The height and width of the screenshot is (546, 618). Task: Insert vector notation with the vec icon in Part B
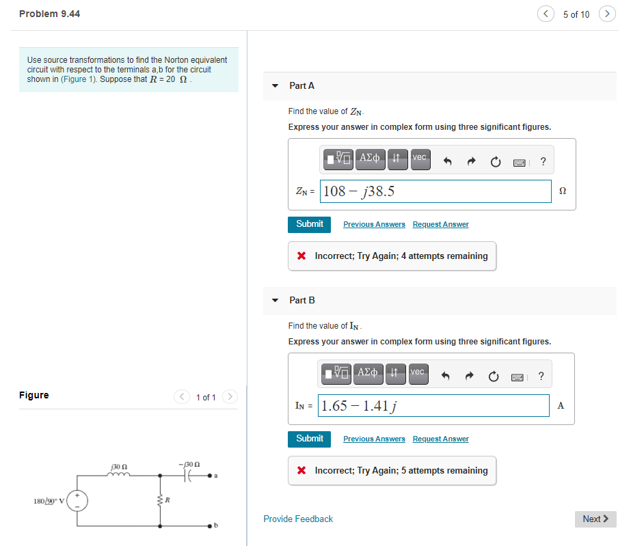click(x=418, y=373)
